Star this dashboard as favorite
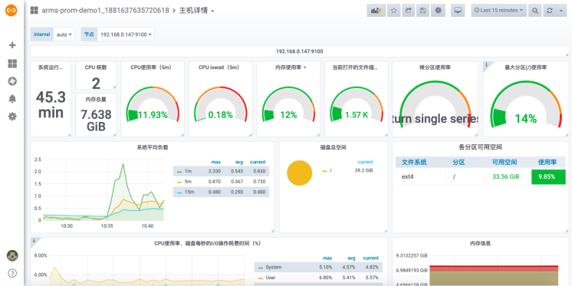This screenshot has width=572, height=286. coord(393,11)
